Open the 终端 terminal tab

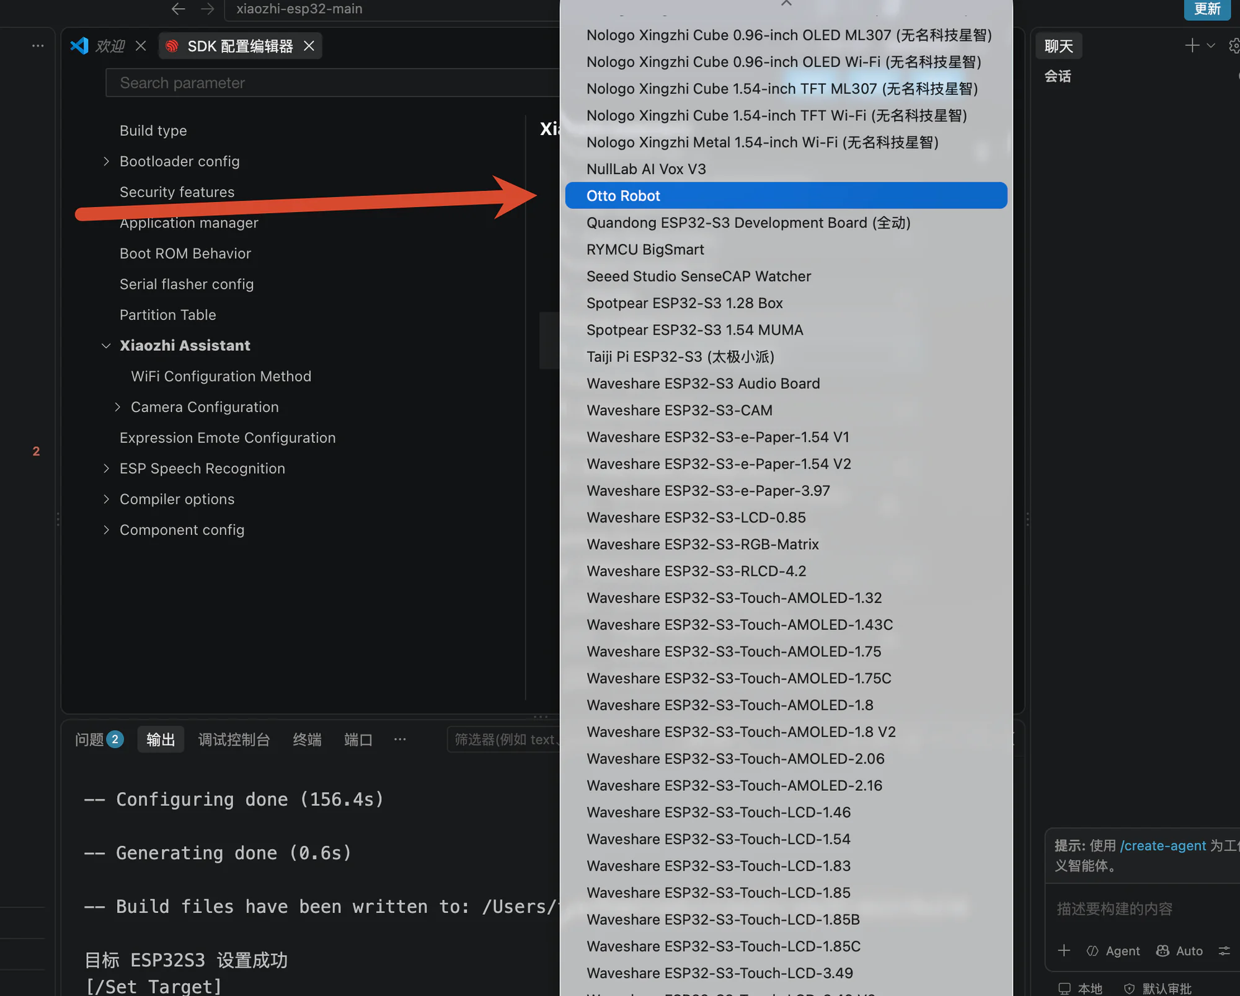tap(307, 739)
